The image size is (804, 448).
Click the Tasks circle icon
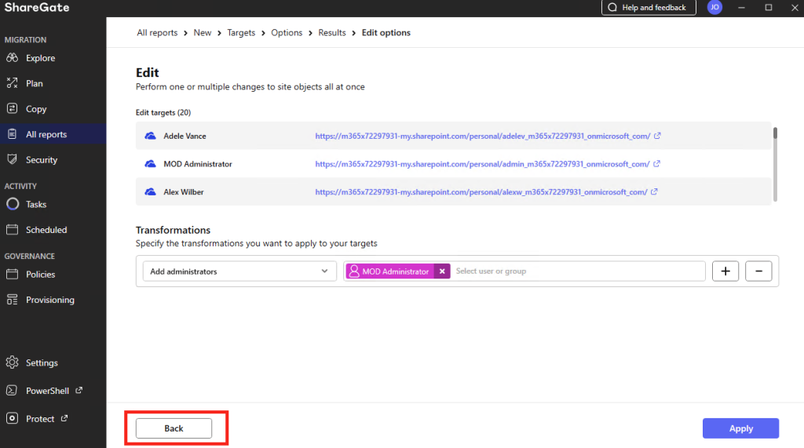[x=13, y=204]
